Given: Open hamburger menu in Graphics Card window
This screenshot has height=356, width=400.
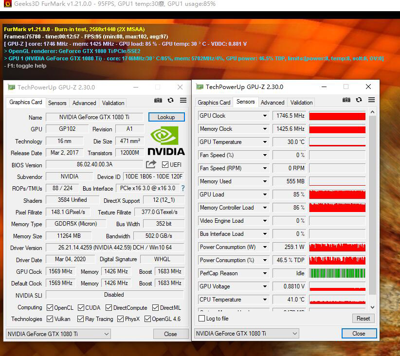Looking at the screenshot, I should coord(183,100).
